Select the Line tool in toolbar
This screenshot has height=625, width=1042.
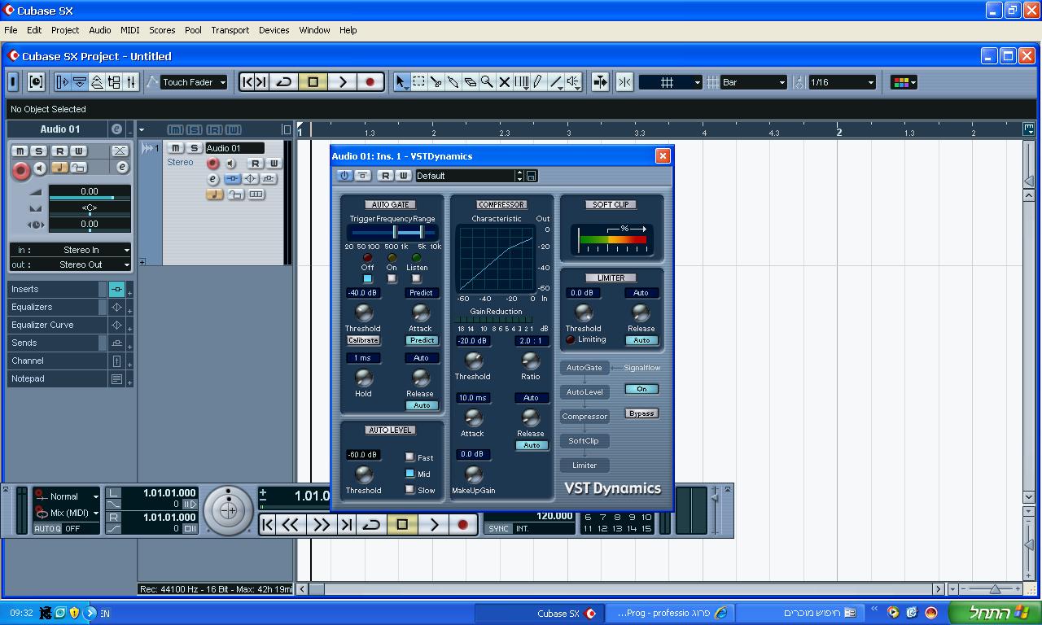555,82
